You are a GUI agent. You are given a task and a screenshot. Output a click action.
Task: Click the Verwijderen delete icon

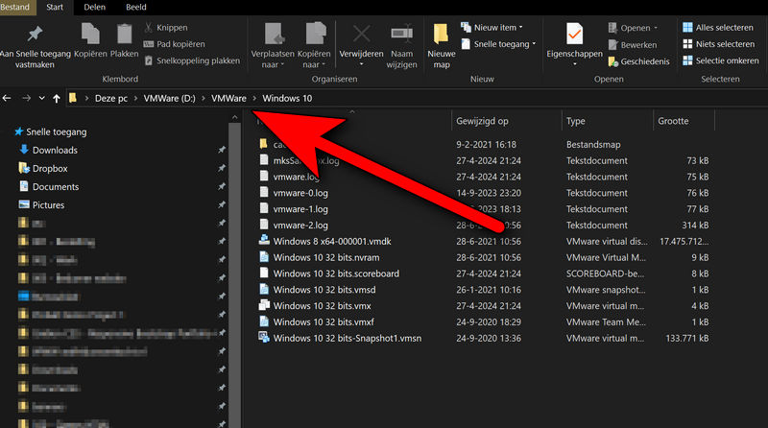coord(362,35)
